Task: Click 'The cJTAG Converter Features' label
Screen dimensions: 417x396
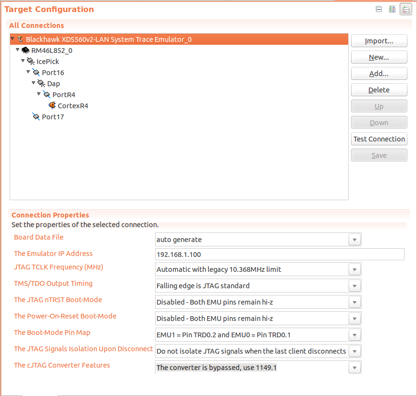Action: [62, 365]
